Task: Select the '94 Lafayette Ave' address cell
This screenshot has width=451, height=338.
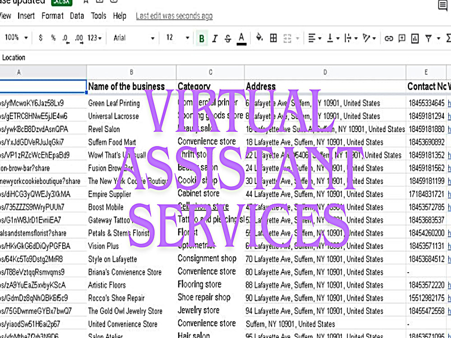Action: tap(325, 311)
